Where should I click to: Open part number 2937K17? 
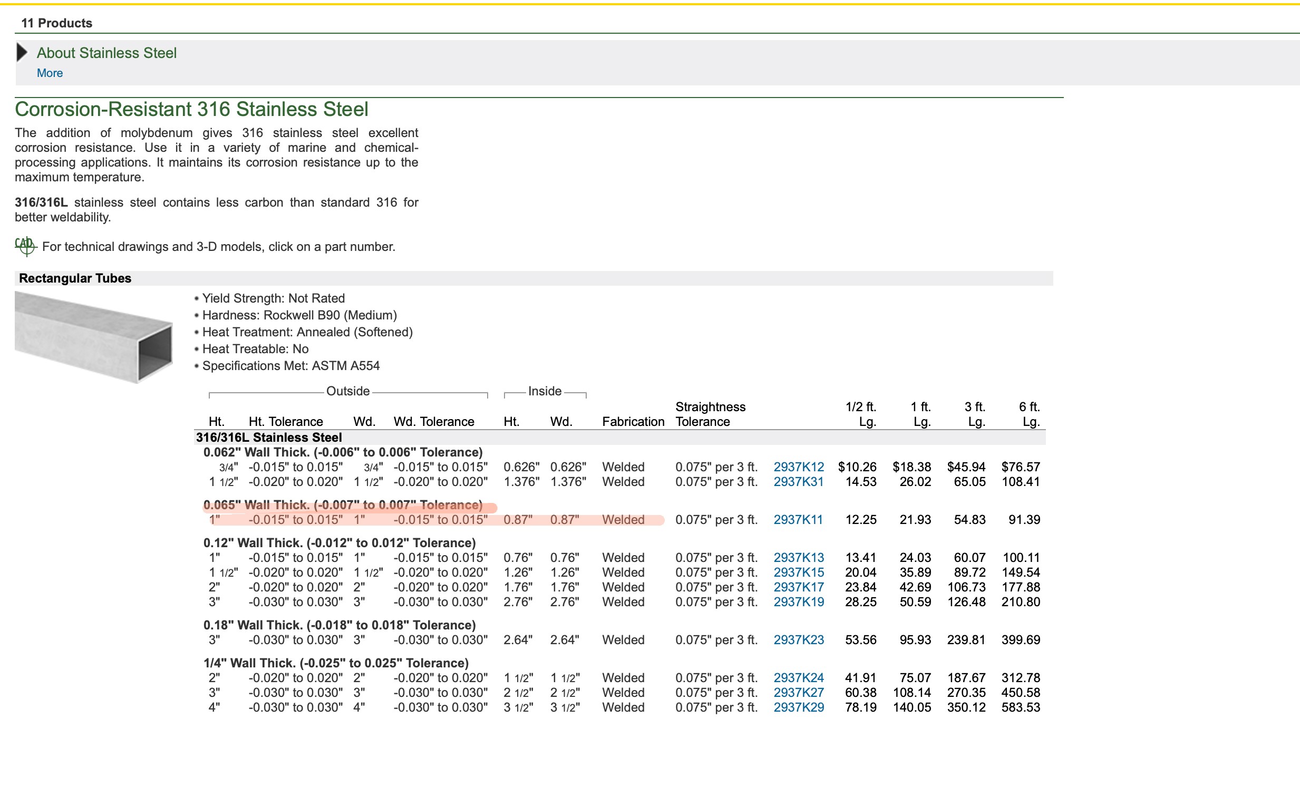pyautogui.click(x=798, y=587)
